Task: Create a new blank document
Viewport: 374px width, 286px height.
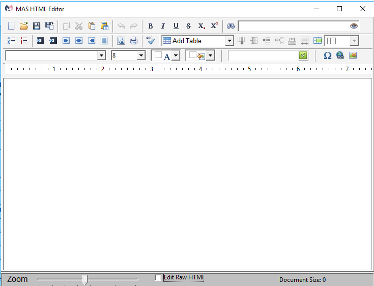Action: 11,26
